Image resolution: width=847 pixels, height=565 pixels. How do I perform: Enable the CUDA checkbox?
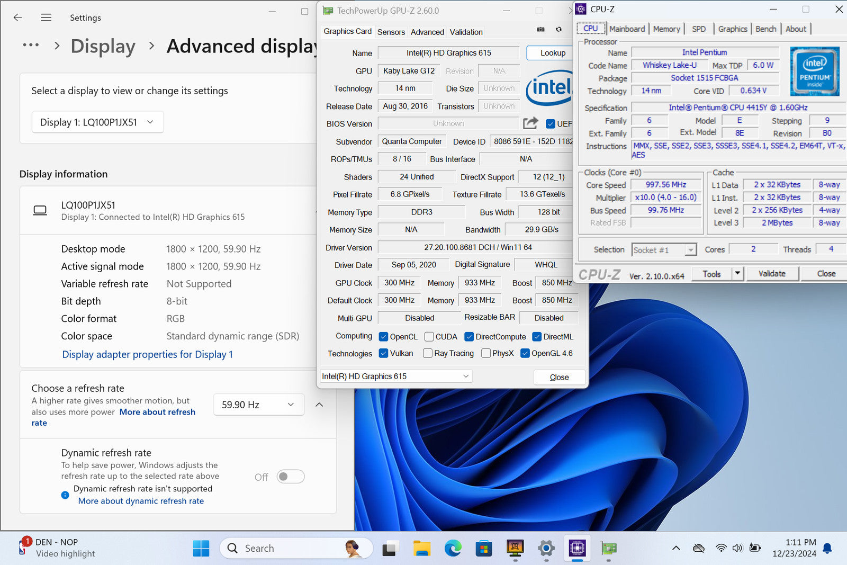click(x=429, y=337)
